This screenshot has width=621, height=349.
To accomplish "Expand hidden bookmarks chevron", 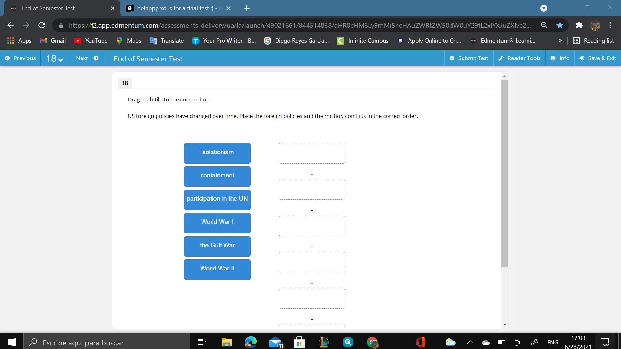I will click(x=560, y=41).
